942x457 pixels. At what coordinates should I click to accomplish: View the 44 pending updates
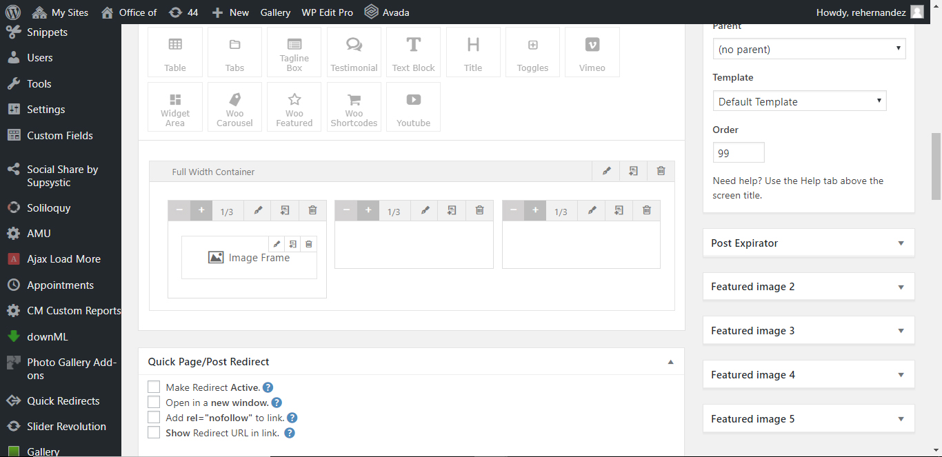[183, 12]
